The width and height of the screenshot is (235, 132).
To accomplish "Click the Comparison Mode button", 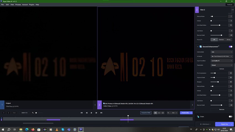I will pyautogui.click(x=146, y=113).
